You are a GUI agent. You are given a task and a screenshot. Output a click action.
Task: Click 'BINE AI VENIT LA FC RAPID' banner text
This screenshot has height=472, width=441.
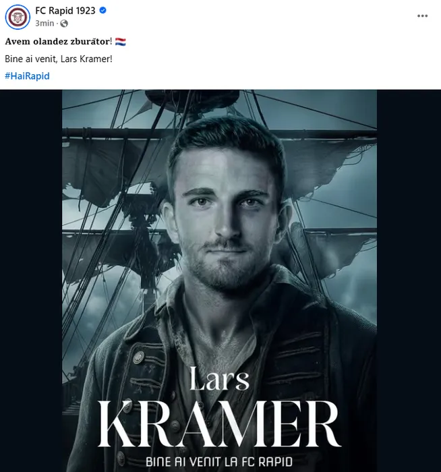point(219,462)
